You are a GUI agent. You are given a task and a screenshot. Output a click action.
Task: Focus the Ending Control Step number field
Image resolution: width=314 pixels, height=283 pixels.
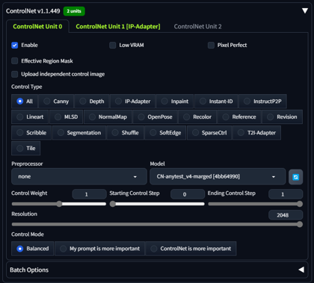[x=286, y=194]
